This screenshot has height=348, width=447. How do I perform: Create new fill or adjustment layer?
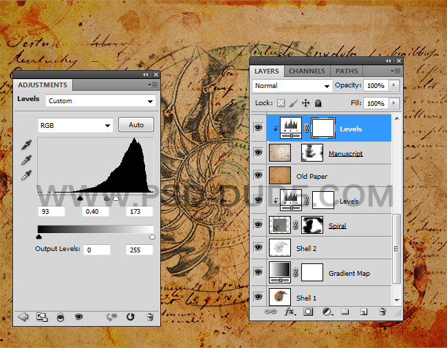[x=327, y=312]
